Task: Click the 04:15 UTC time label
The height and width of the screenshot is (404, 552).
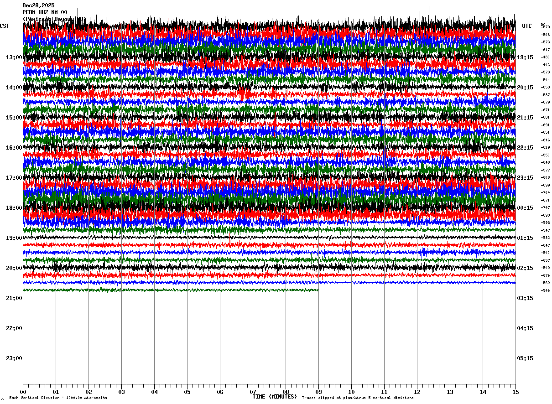Action: 525,328
